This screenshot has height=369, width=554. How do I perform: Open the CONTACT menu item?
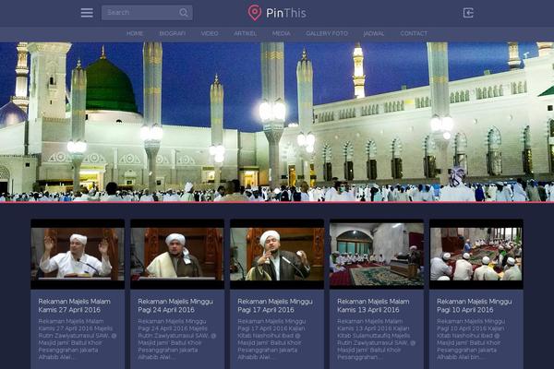[x=414, y=33]
